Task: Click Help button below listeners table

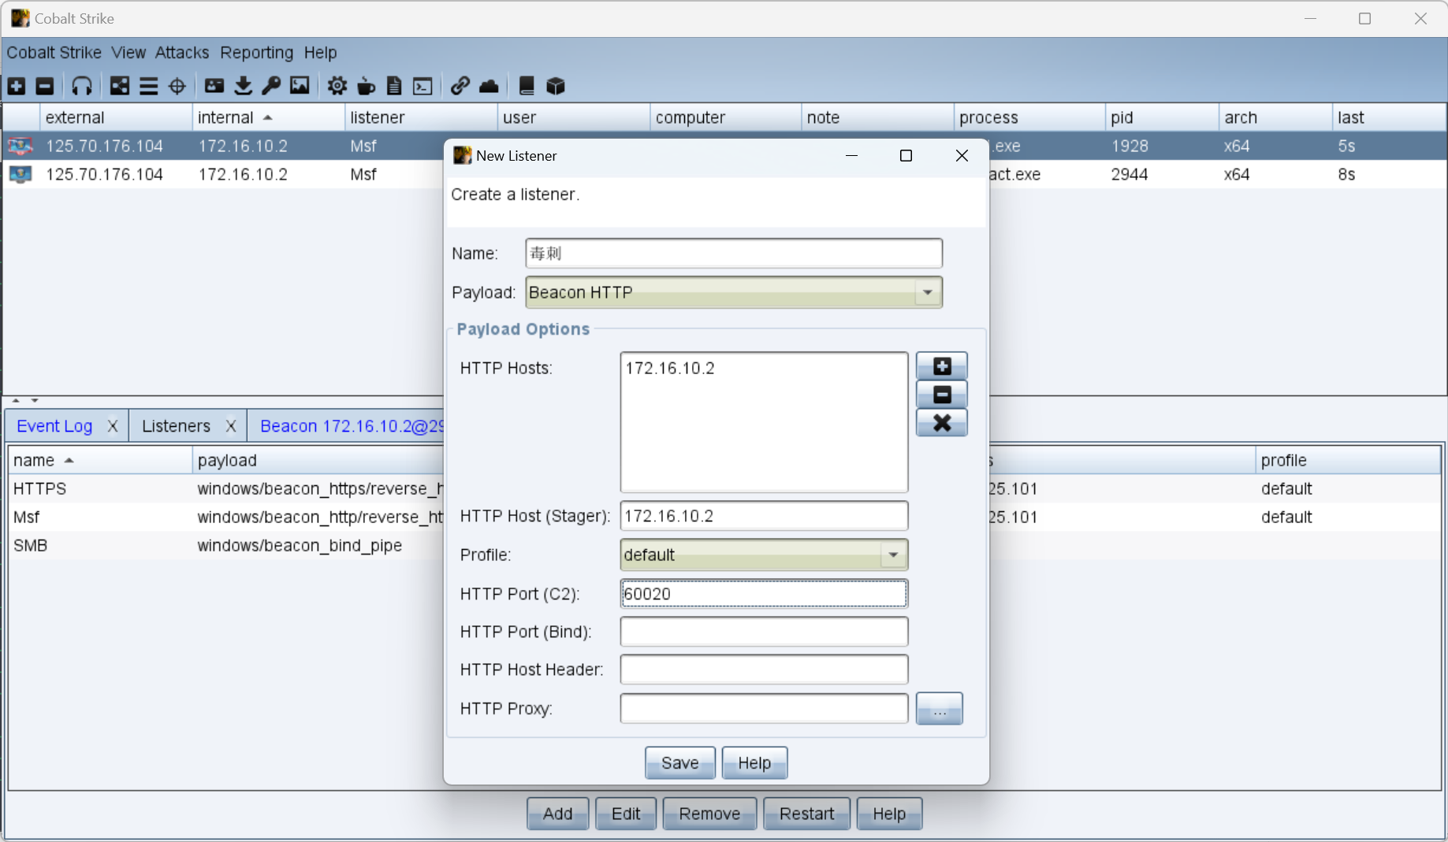Action: [889, 814]
